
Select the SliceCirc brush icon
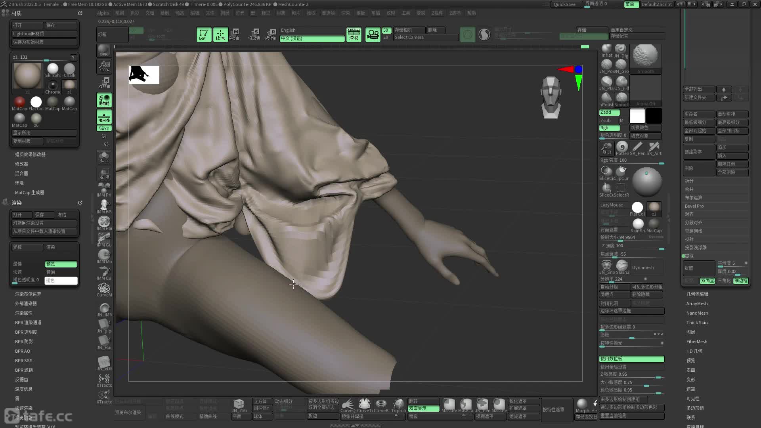tap(606, 173)
